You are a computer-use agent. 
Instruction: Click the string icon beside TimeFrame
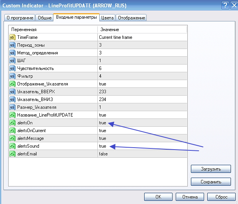point(12,37)
